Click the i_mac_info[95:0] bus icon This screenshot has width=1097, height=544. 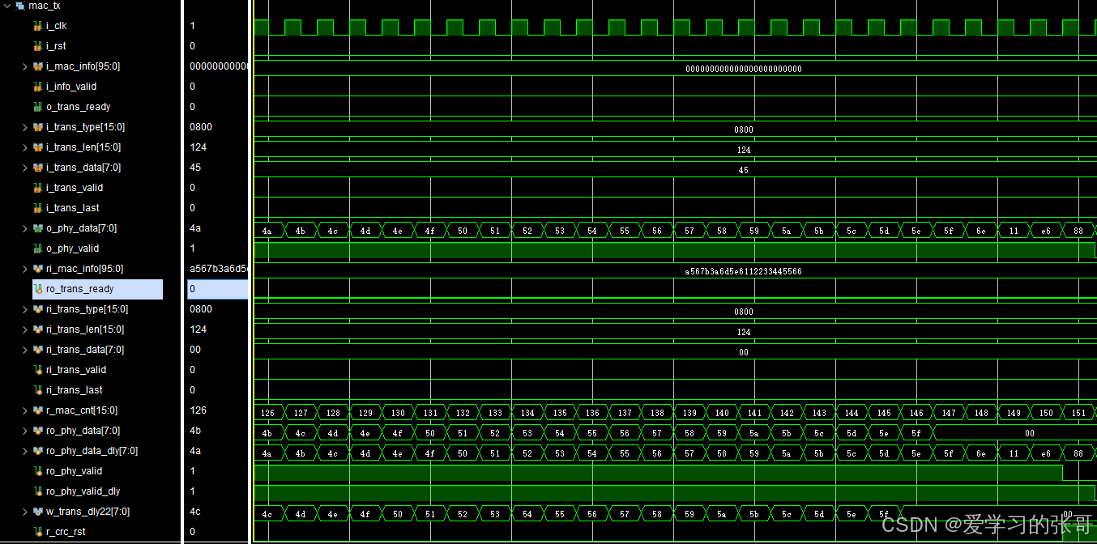[37, 66]
